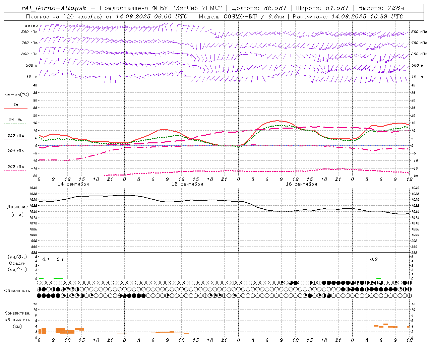429x343 pixels.
Task: Select the Конвективн. convective cloud label
Action: pos(17,313)
